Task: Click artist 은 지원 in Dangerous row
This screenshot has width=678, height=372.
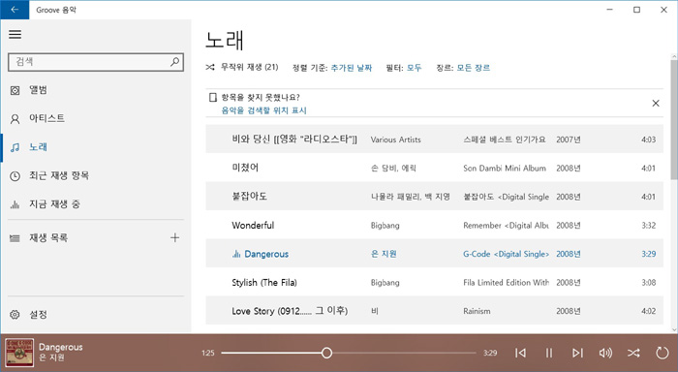Action: [384, 254]
